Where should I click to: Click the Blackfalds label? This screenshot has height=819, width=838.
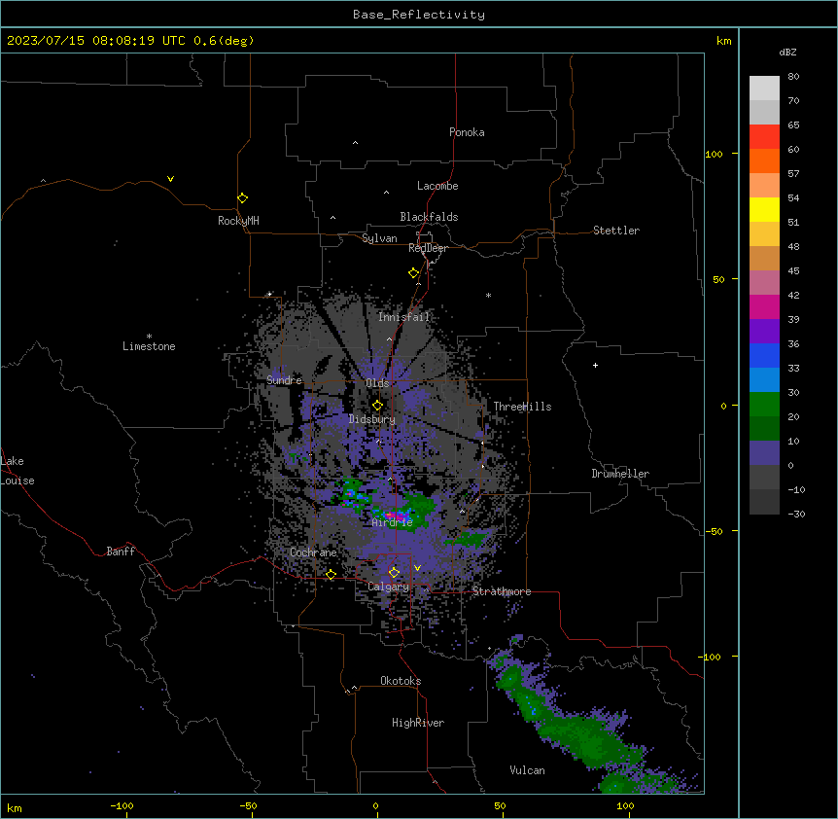pyautogui.click(x=429, y=217)
